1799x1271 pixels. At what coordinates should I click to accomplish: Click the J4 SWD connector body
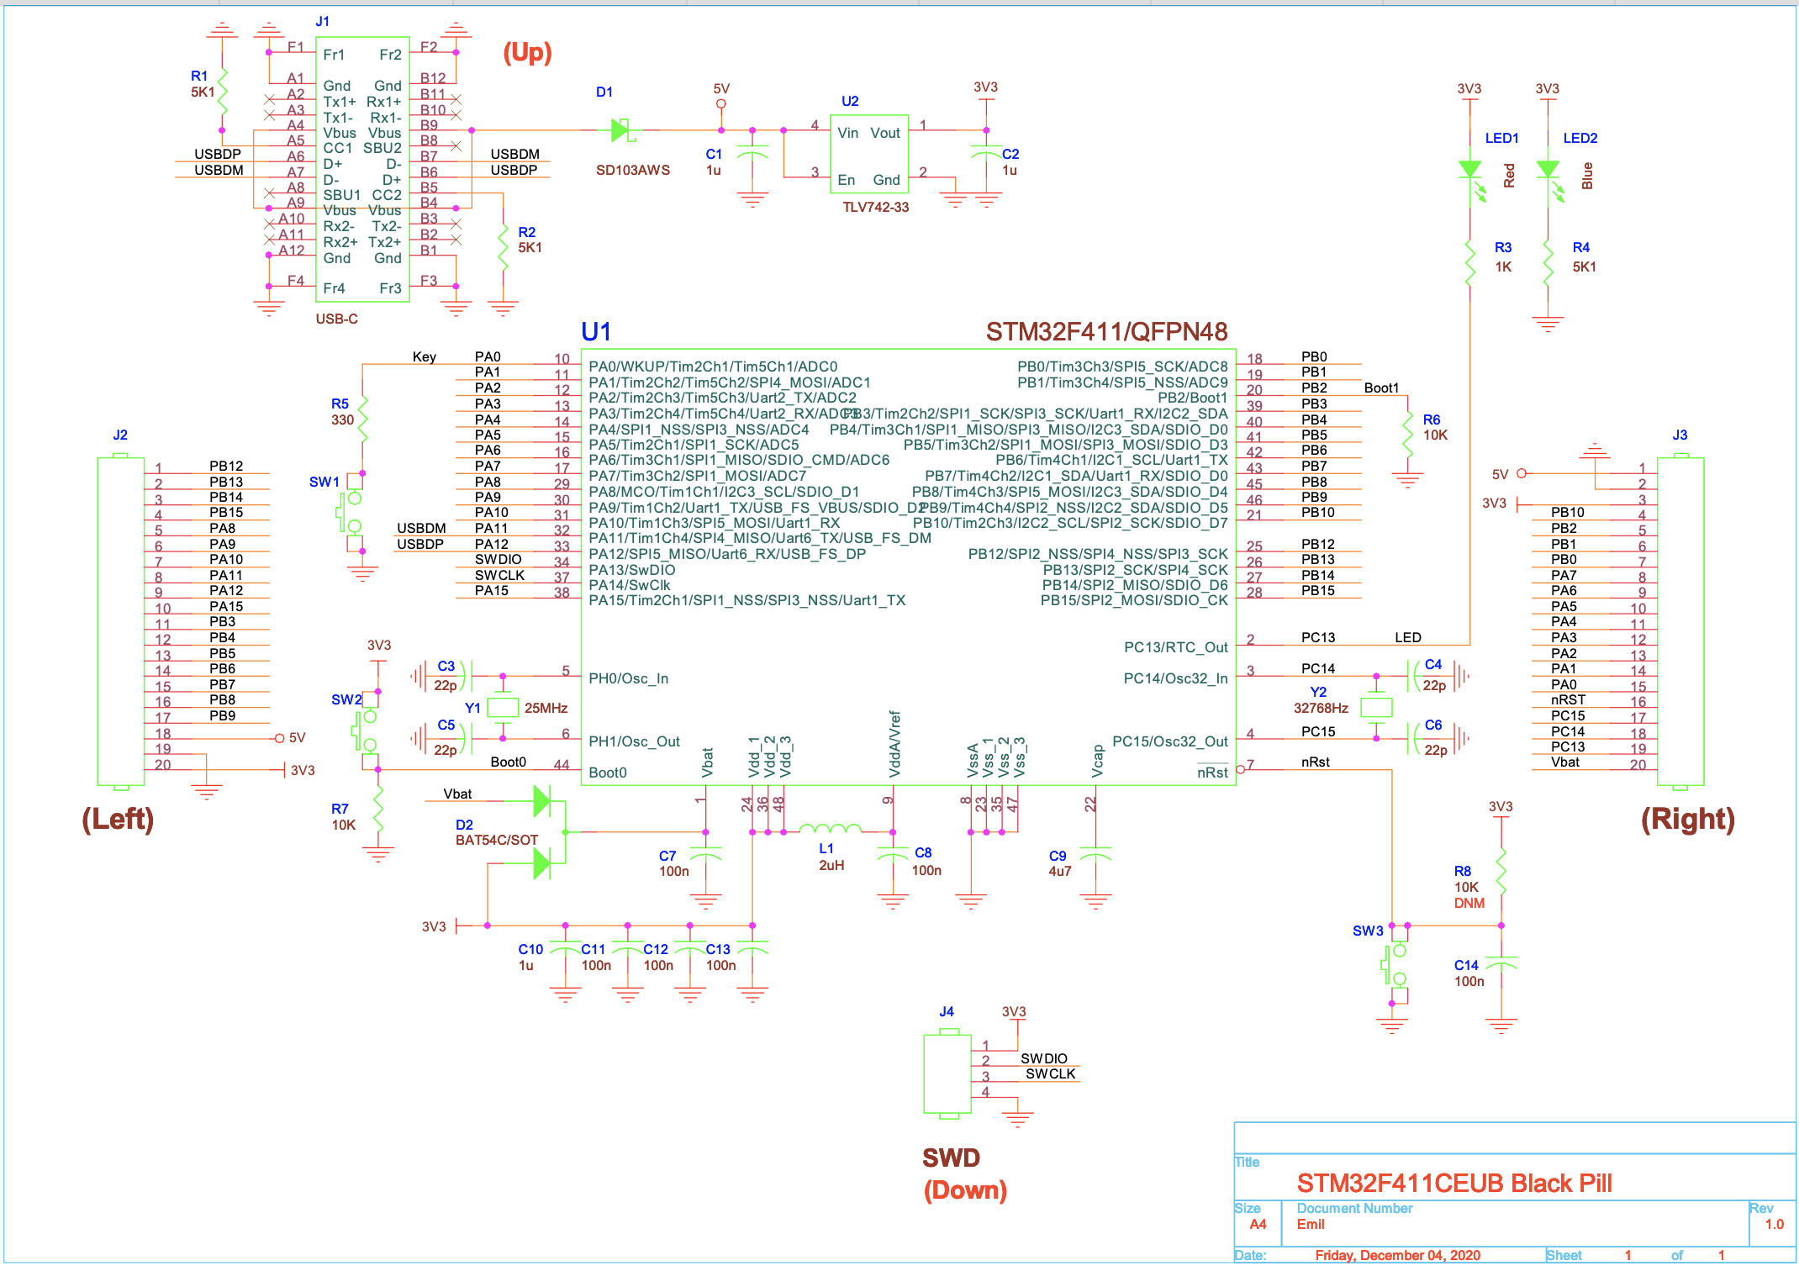(947, 1075)
